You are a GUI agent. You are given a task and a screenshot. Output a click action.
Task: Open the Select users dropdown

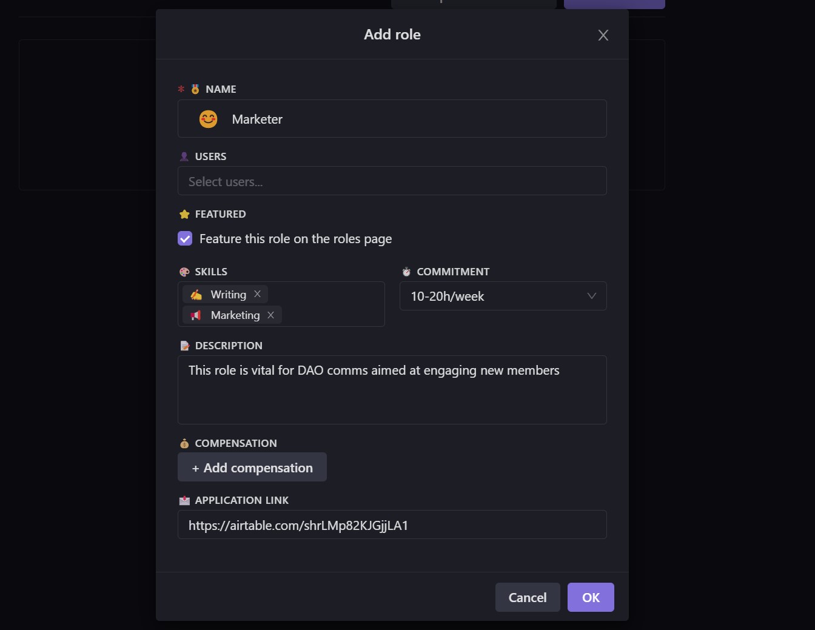click(x=392, y=181)
